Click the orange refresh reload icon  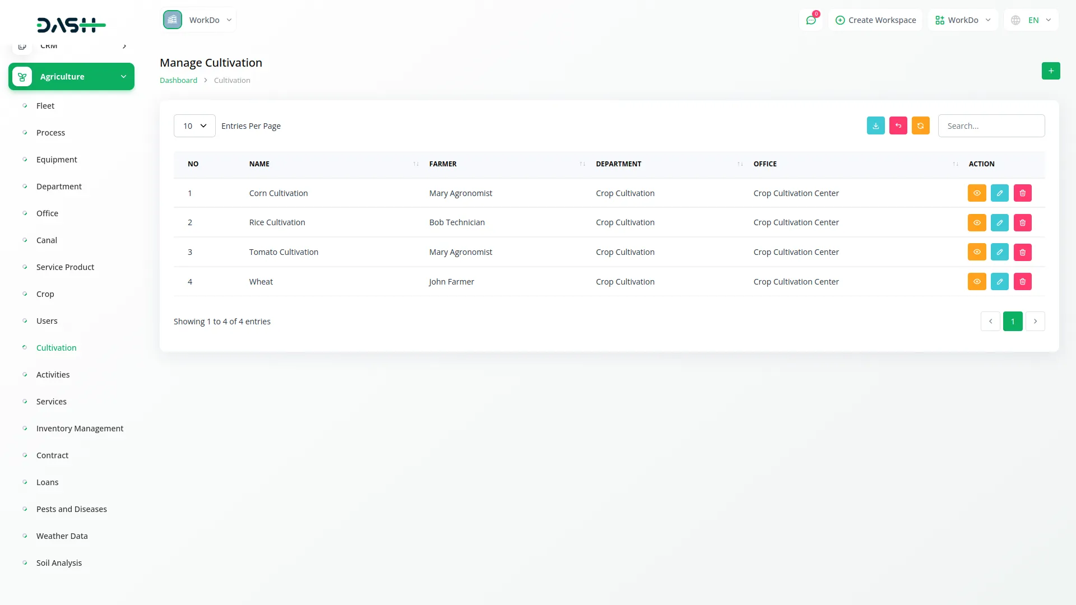tap(920, 126)
